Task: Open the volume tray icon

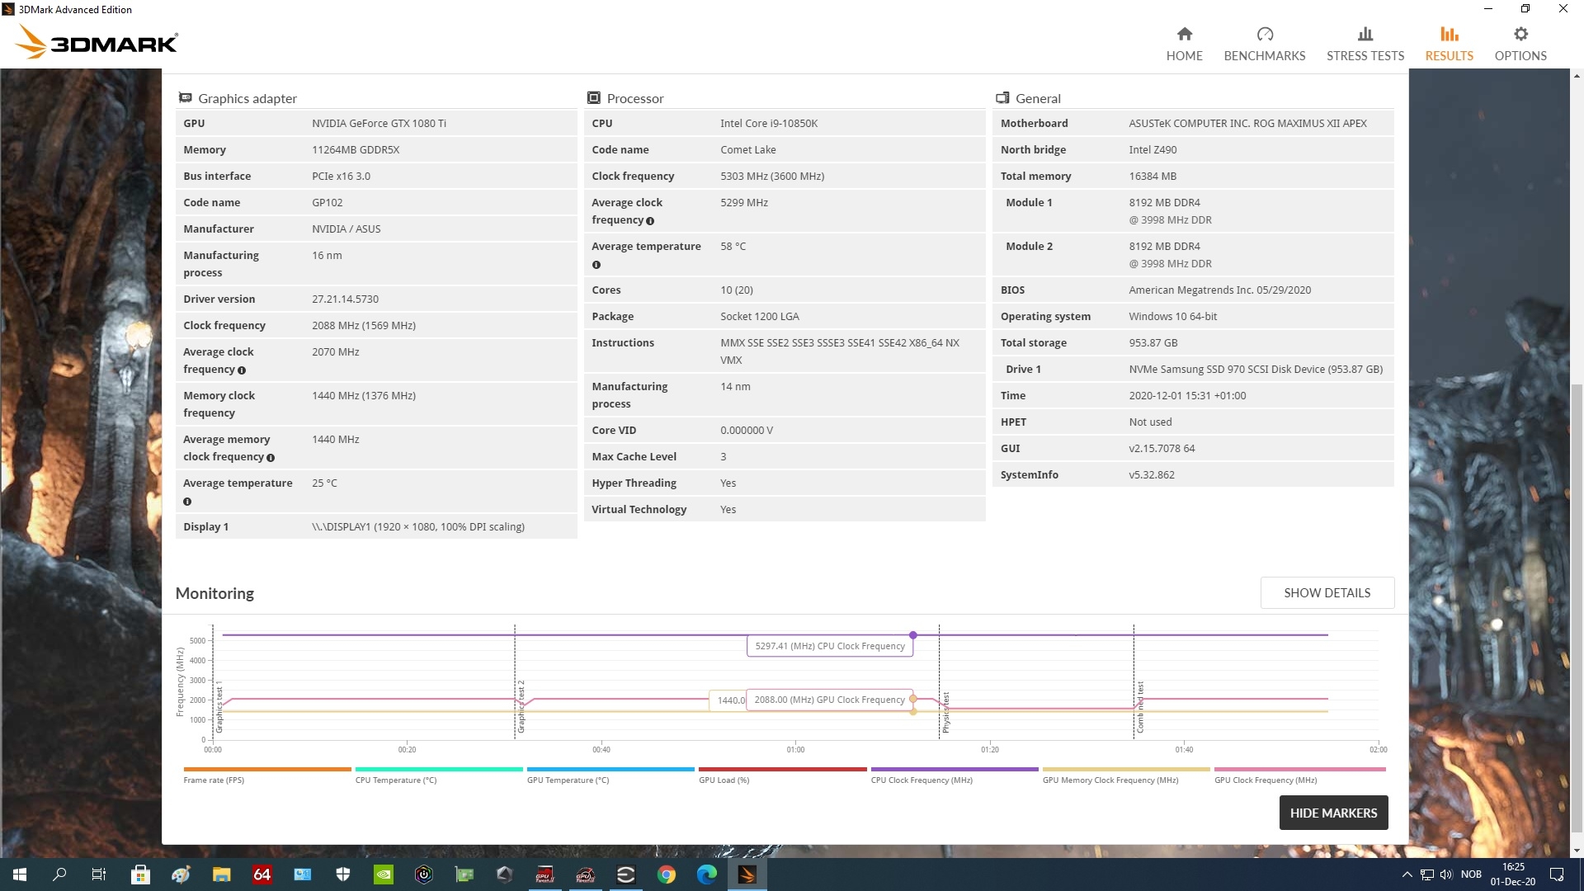Action: tap(1446, 874)
